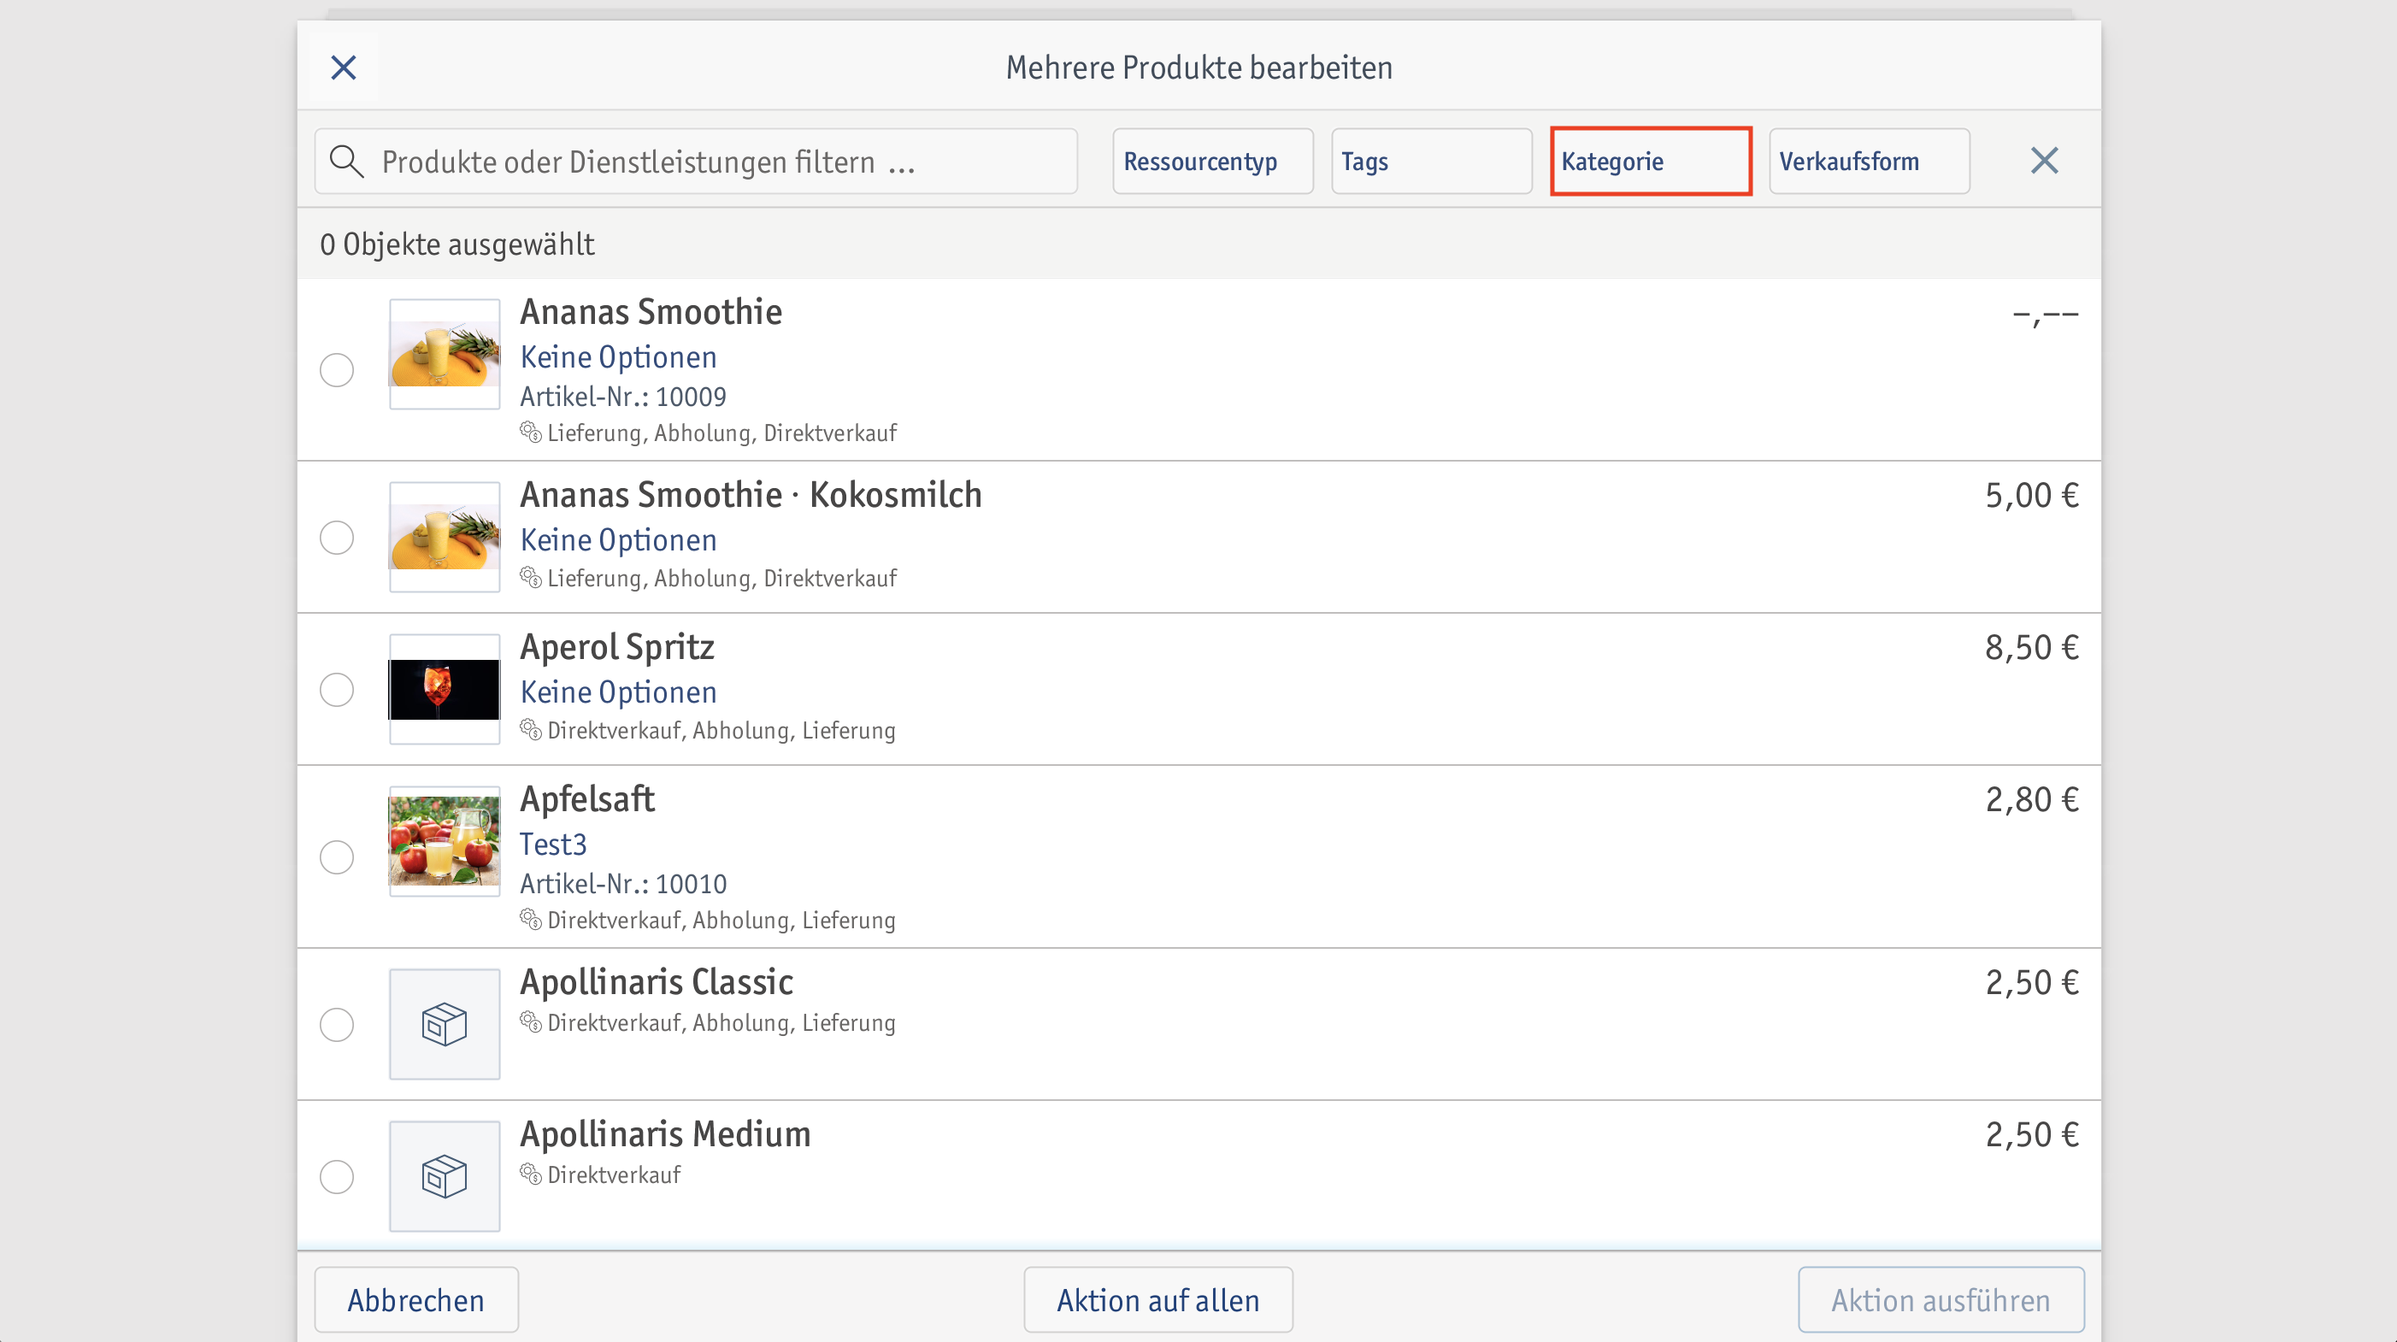2397x1342 pixels.
Task: Select the Apfelsaft radio button
Action: (x=337, y=857)
